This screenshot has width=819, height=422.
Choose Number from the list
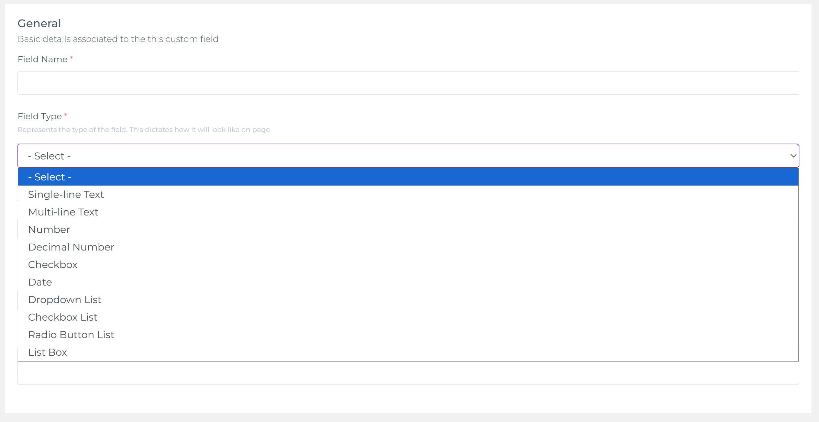pos(49,230)
